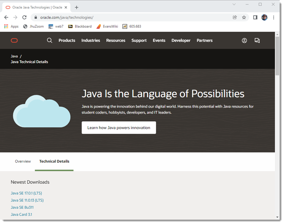The image size is (284, 224).
Task: Open the EvansWiki bookmark
Action: [x=107, y=26]
